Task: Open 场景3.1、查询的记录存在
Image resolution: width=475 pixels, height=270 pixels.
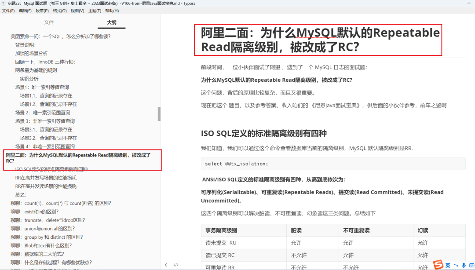Action: [x=46, y=130]
